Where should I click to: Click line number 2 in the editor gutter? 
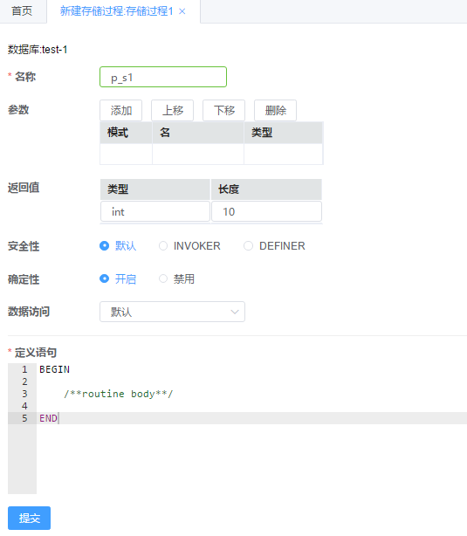[24, 381]
